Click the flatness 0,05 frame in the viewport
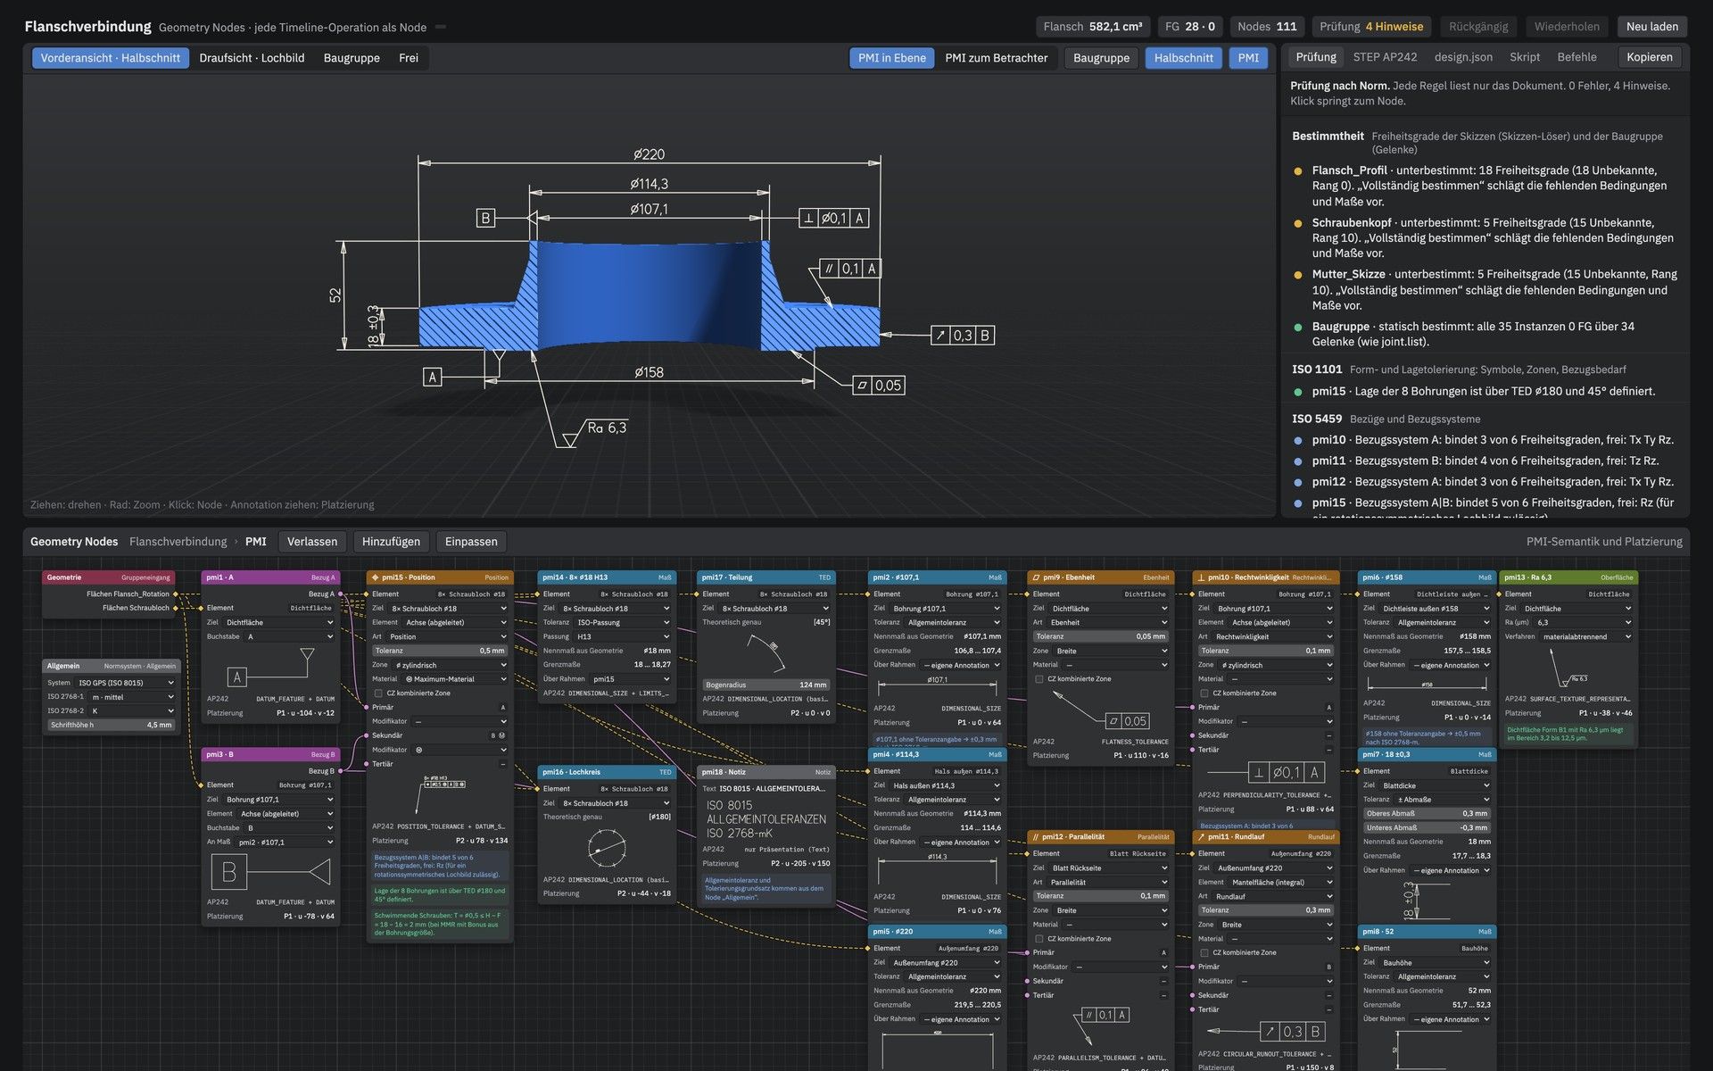This screenshot has width=1713, height=1071. pyautogui.click(x=879, y=386)
